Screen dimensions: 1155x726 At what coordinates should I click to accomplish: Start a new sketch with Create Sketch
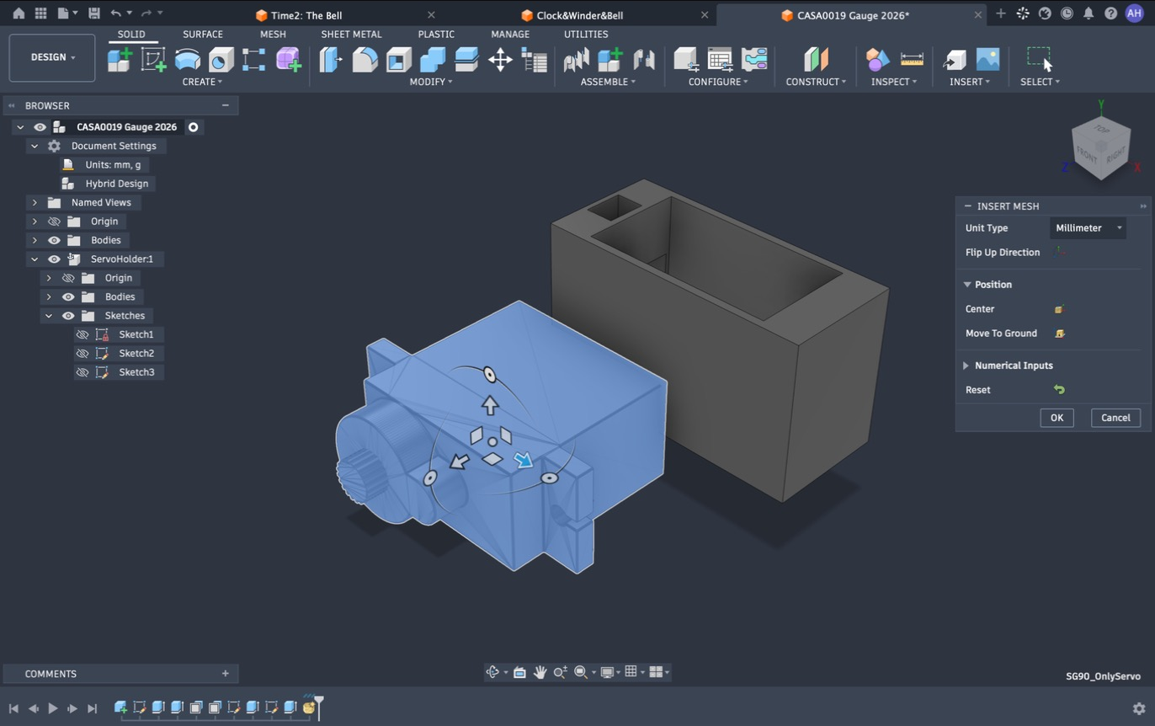tap(153, 60)
